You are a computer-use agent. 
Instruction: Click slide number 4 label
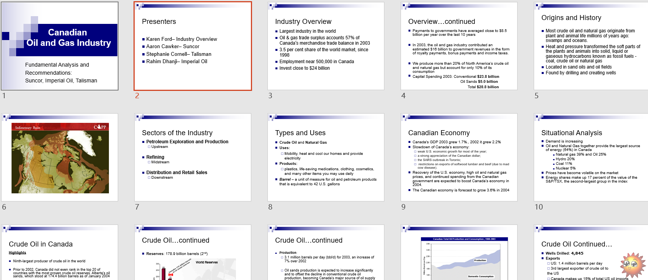[403, 96]
